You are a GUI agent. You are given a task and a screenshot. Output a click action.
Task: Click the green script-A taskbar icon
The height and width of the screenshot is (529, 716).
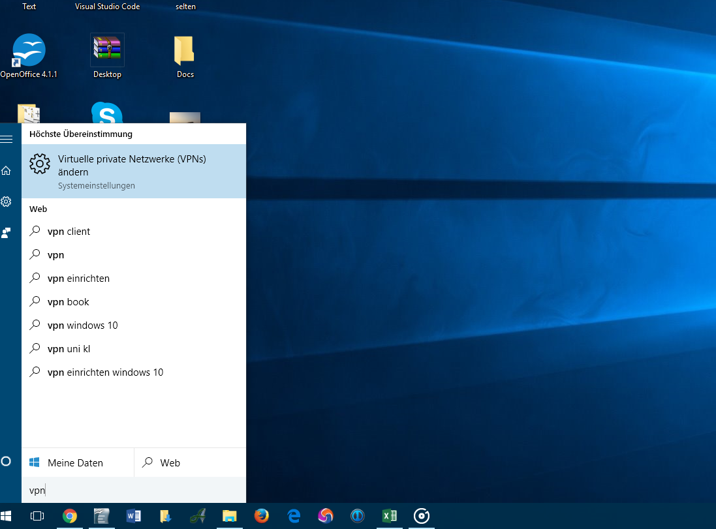point(198,516)
